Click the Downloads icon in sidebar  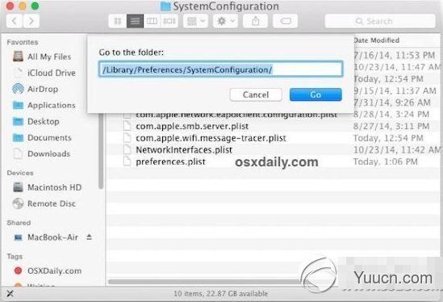(18, 154)
